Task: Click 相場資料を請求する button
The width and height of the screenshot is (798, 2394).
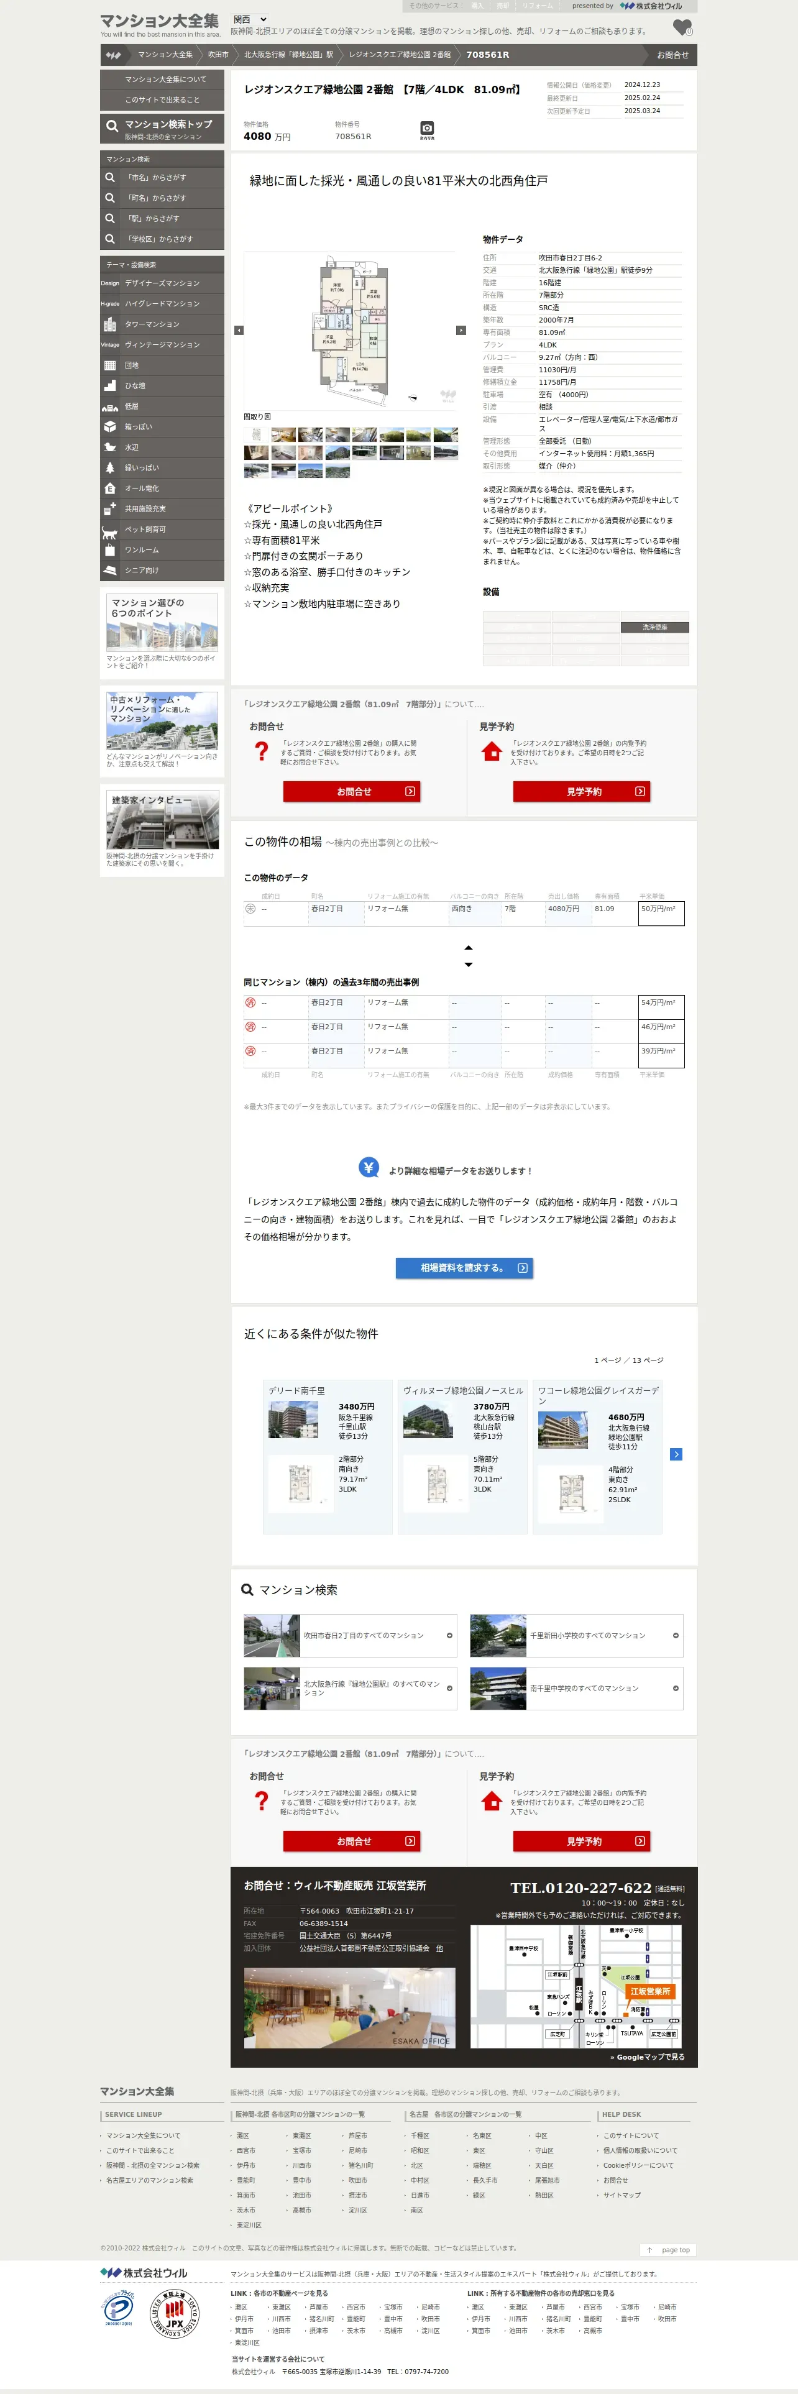Action: 464,1268
